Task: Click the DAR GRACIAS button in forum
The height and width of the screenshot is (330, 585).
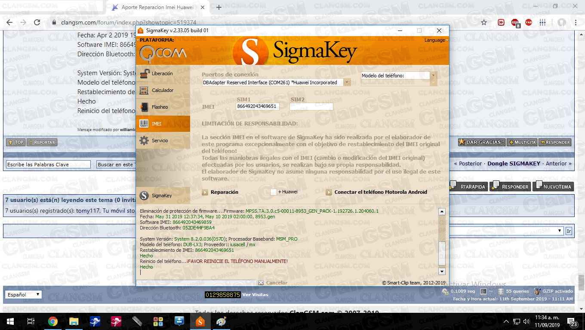Action: coord(482,142)
